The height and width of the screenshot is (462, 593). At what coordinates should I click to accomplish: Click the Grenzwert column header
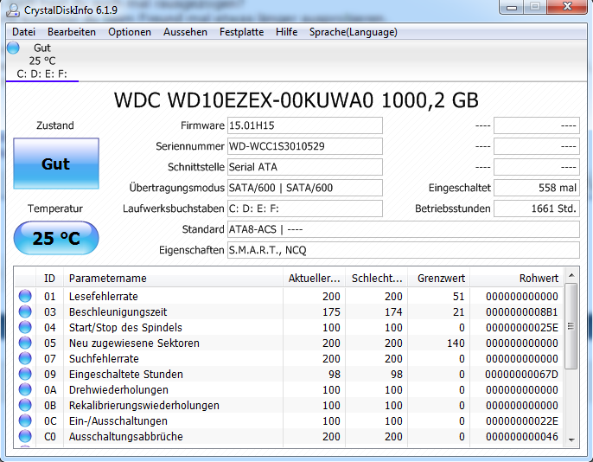coord(439,278)
